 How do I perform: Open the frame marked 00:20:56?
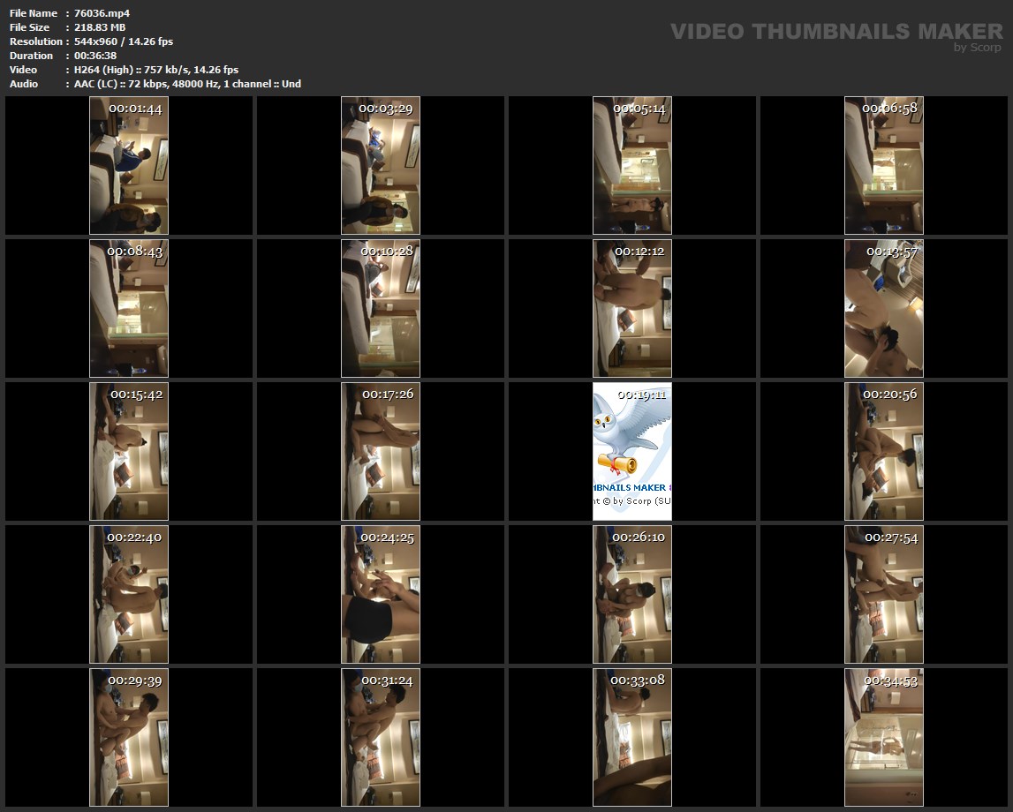coord(883,451)
